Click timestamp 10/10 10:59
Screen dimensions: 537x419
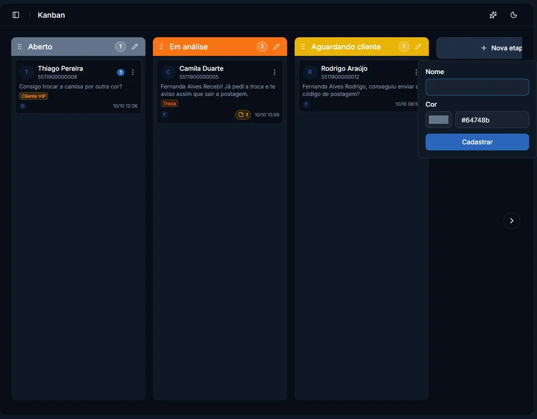point(267,115)
